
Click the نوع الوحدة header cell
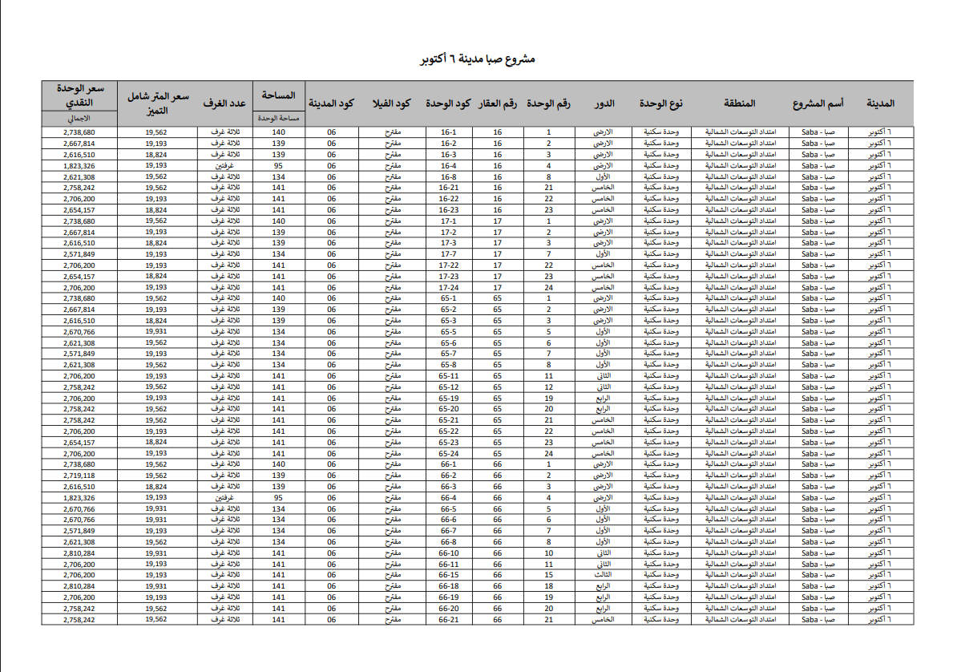pos(661,103)
